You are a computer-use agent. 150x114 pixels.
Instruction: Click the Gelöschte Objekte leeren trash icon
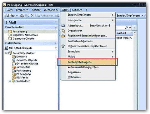click(x=63, y=46)
